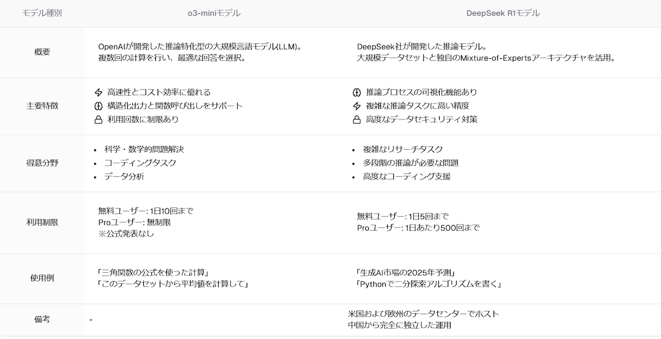Image resolution: width=661 pixels, height=339 pixels.
Task: Click the text 高速性とコスト効率に優れる
Action: click(159, 92)
